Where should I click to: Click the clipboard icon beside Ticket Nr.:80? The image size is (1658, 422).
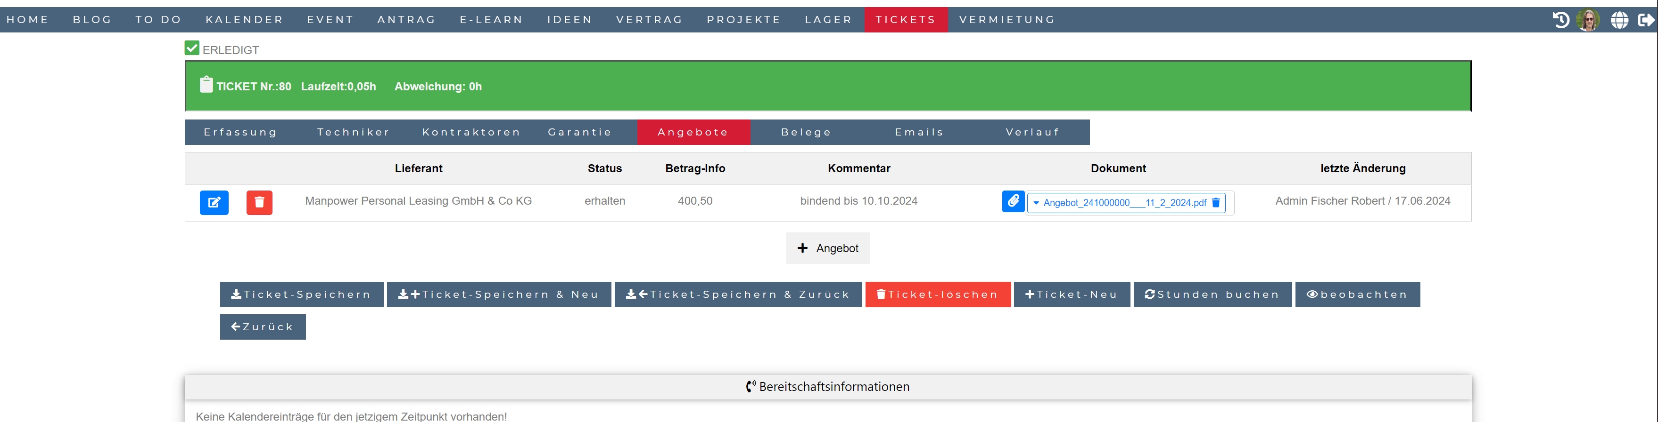206,85
